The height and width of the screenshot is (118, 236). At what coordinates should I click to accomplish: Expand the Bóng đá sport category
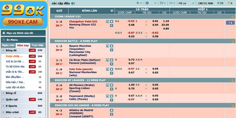23,50
